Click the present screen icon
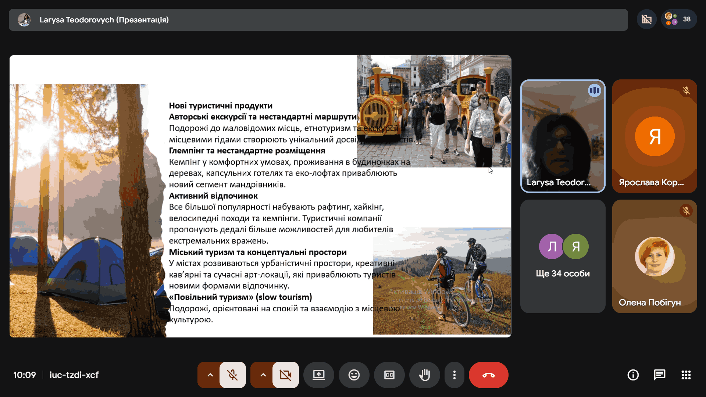This screenshot has height=397, width=706. (318, 375)
